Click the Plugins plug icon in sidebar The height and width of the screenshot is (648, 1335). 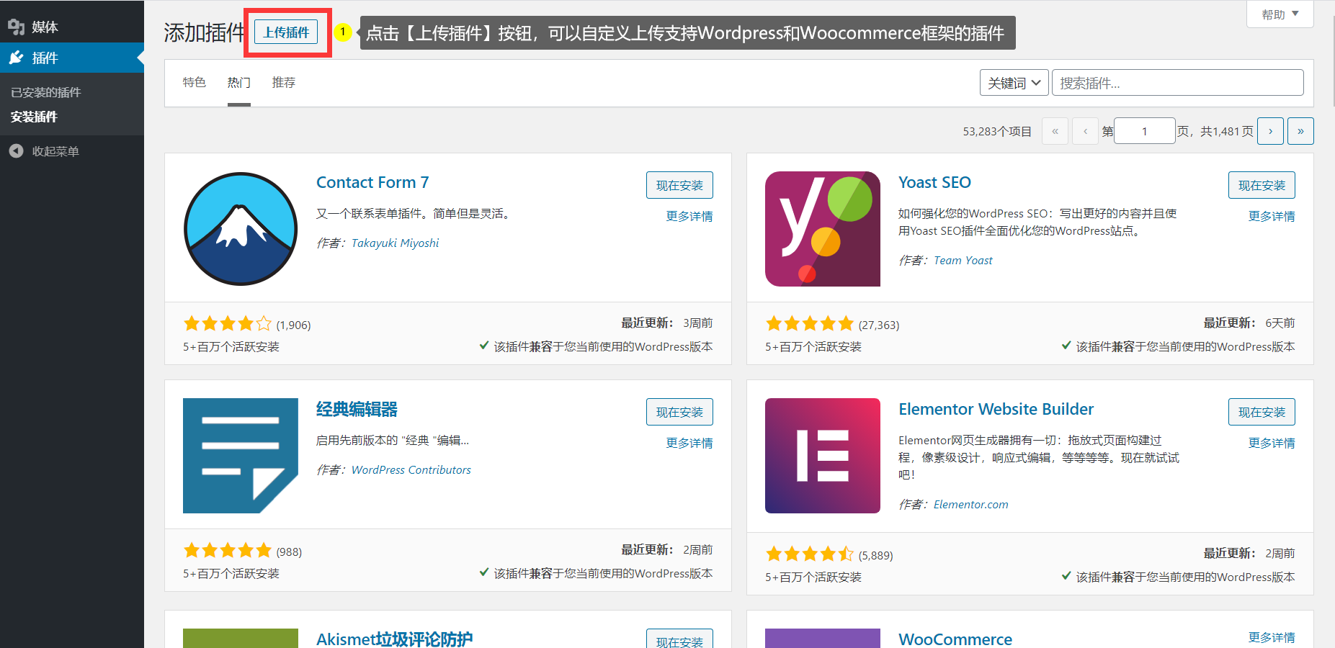pyautogui.click(x=17, y=58)
